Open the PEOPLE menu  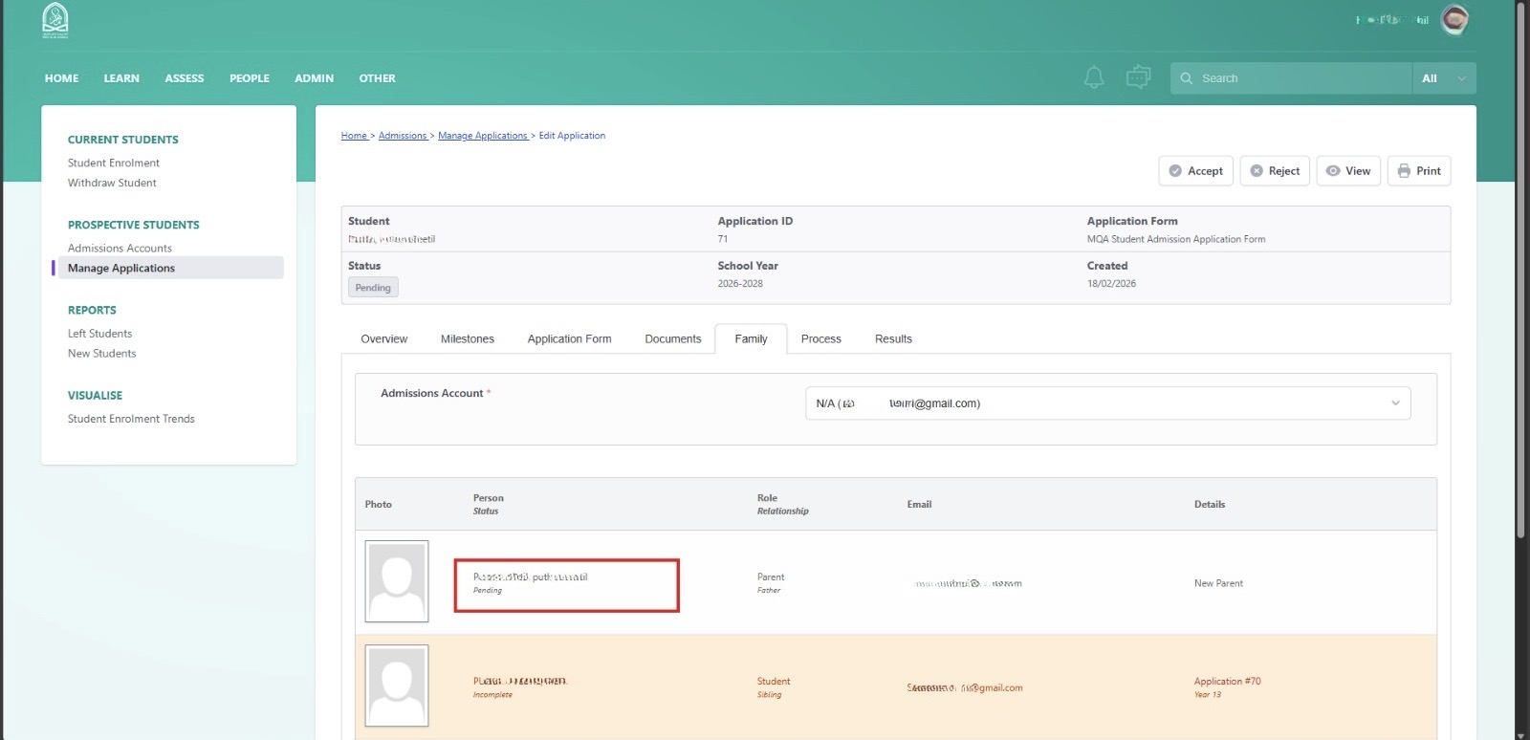point(249,78)
